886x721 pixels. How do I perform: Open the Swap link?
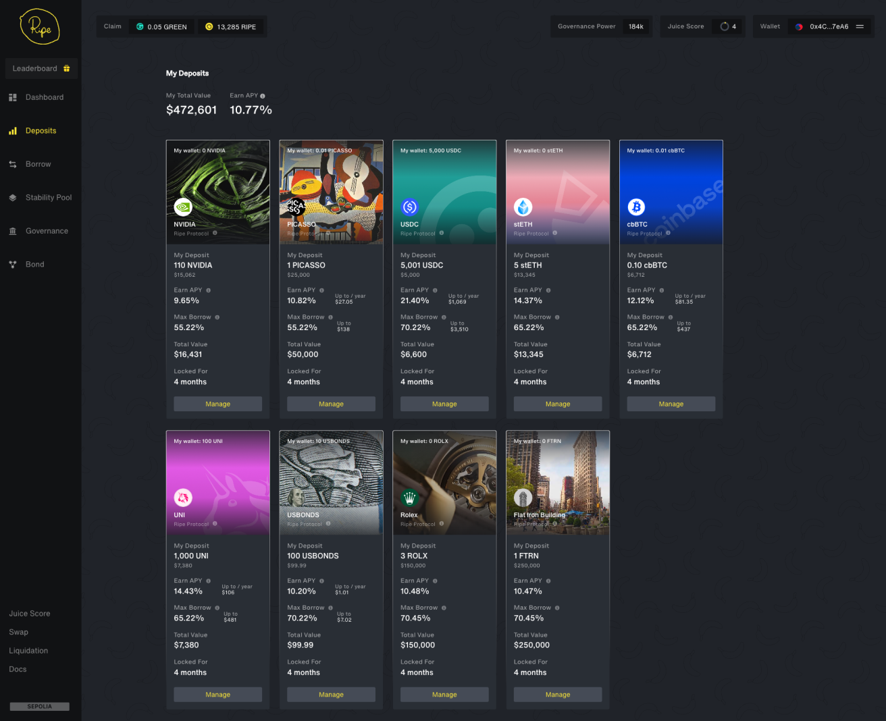pos(19,633)
